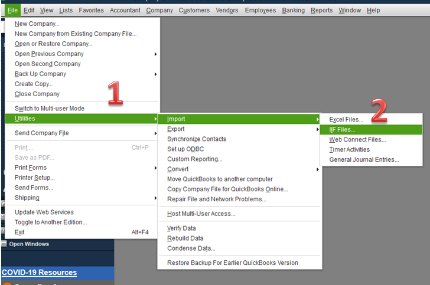The height and width of the screenshot is (285, 430).
Task: Open the Favorites menu
Action: [91, 11]
